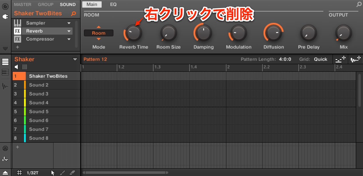Select the MASTER tab
The height and width of the screenshot is (176, 363).
pos(23,4)
